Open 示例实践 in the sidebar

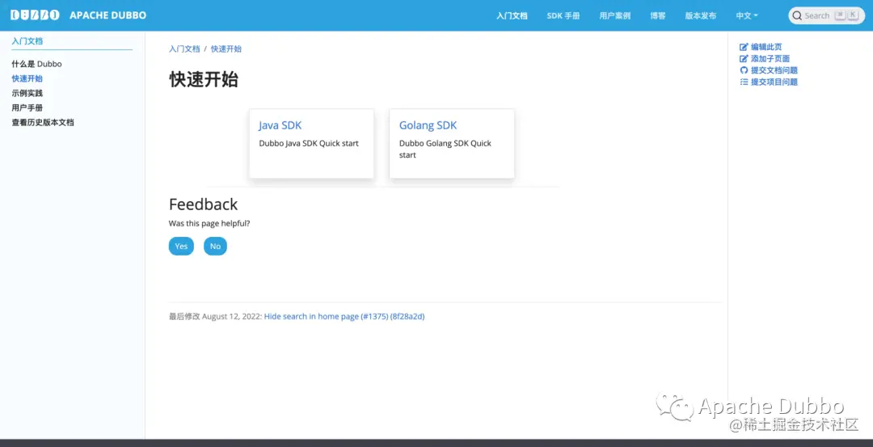coord(27,93)
